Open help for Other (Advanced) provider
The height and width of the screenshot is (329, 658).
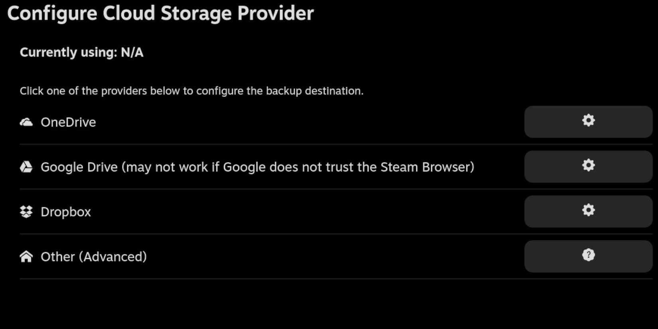coord(588,256)
